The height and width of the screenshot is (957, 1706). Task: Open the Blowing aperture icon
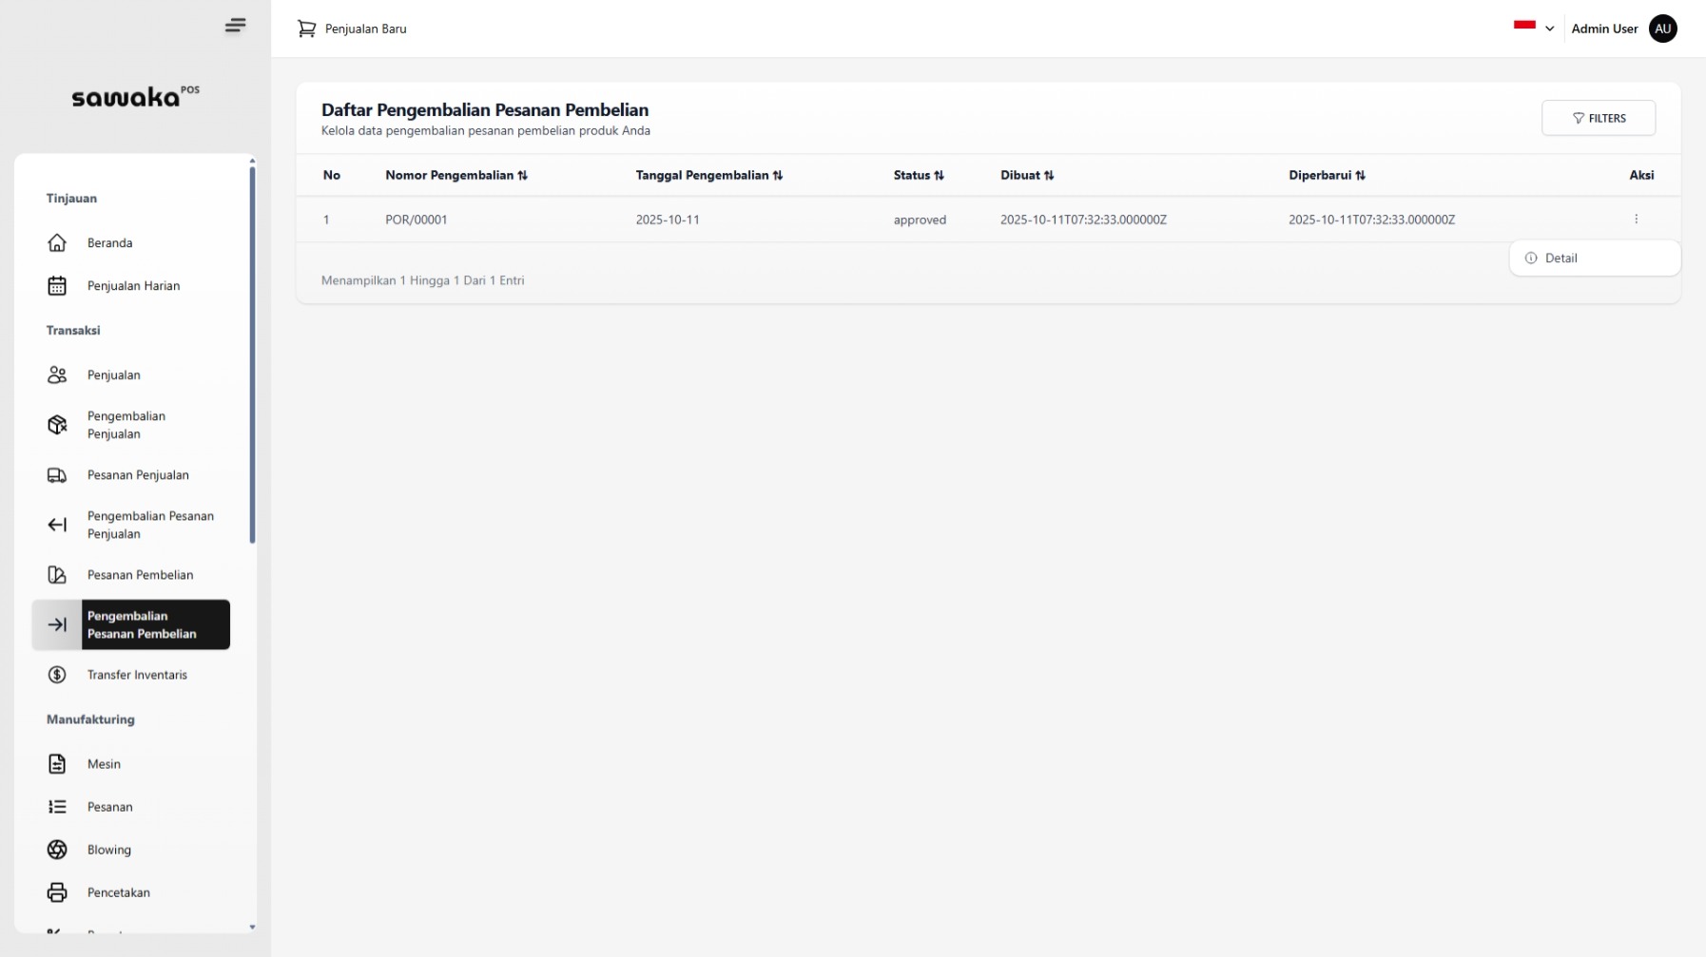click(57, 850)
